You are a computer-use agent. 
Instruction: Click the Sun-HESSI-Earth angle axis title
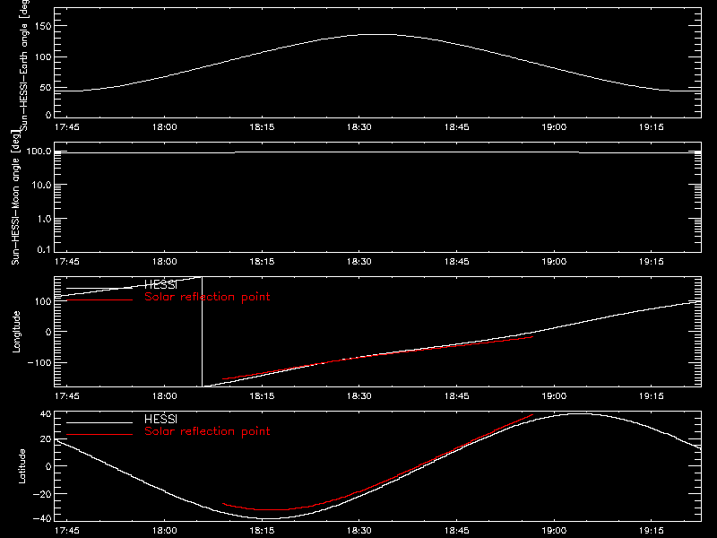(x=24, y=65)
